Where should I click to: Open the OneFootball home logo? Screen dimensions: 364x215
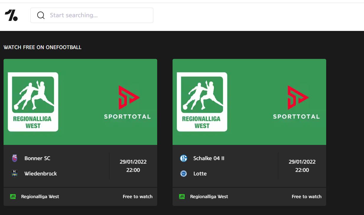coord(11,15)
